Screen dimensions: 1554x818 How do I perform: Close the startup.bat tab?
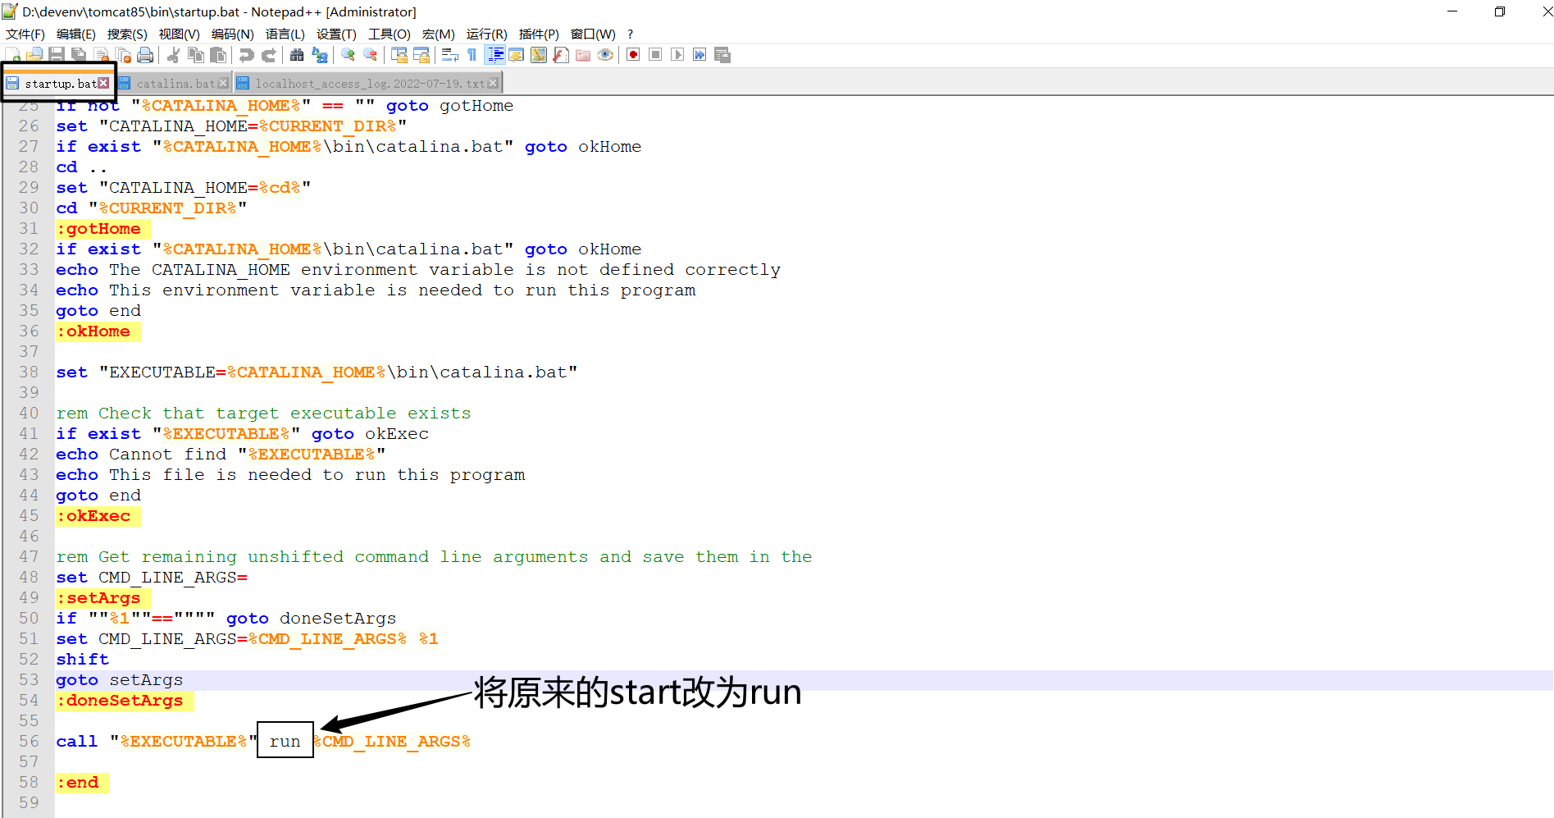click(103, 83)
